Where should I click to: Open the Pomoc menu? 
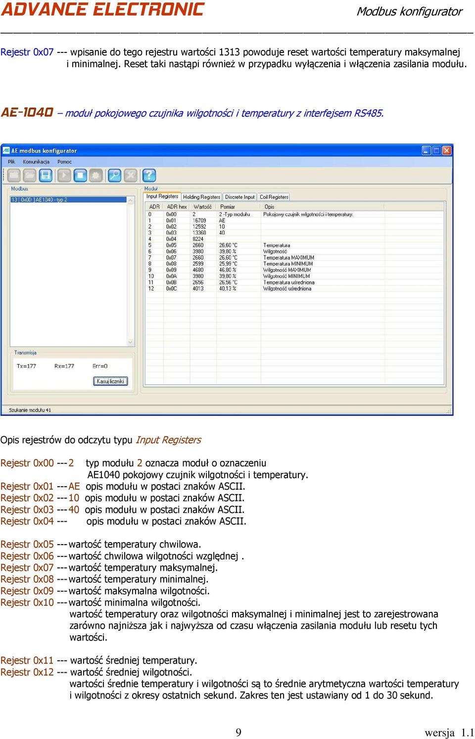pos(64,162)
